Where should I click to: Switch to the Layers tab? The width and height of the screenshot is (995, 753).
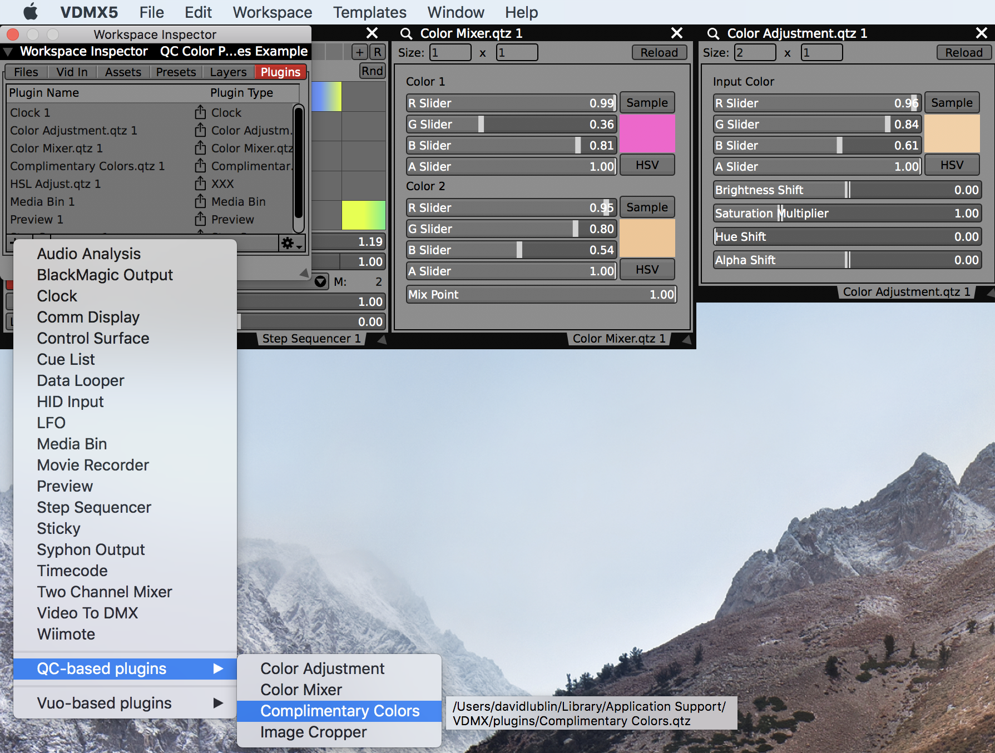228,72
